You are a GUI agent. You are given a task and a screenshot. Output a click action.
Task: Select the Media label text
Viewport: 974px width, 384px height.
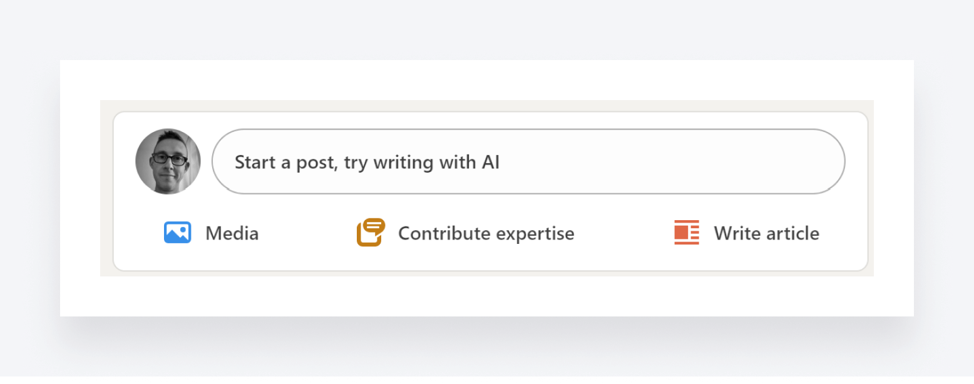click(232, 233)
